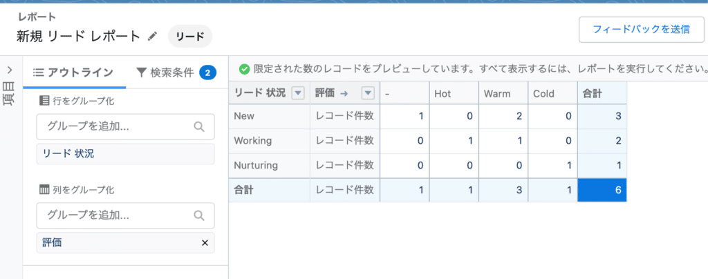Screen dimensions: 708x279
Task: Click the pencil icon to rename report
Action: pos(152,37)
